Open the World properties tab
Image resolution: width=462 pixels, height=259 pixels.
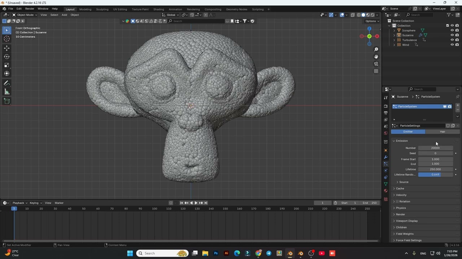385,133
